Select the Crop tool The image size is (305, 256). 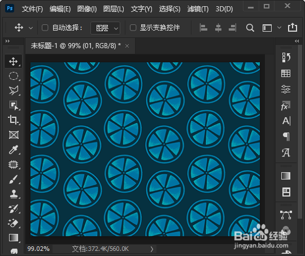[x=13, y=120]
